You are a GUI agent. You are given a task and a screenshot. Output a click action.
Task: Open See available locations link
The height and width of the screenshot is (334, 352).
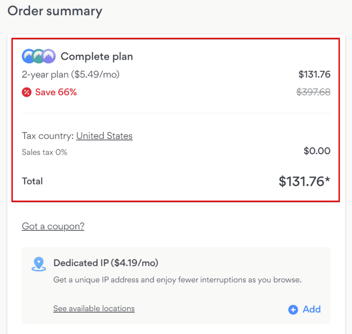point(94,308)
